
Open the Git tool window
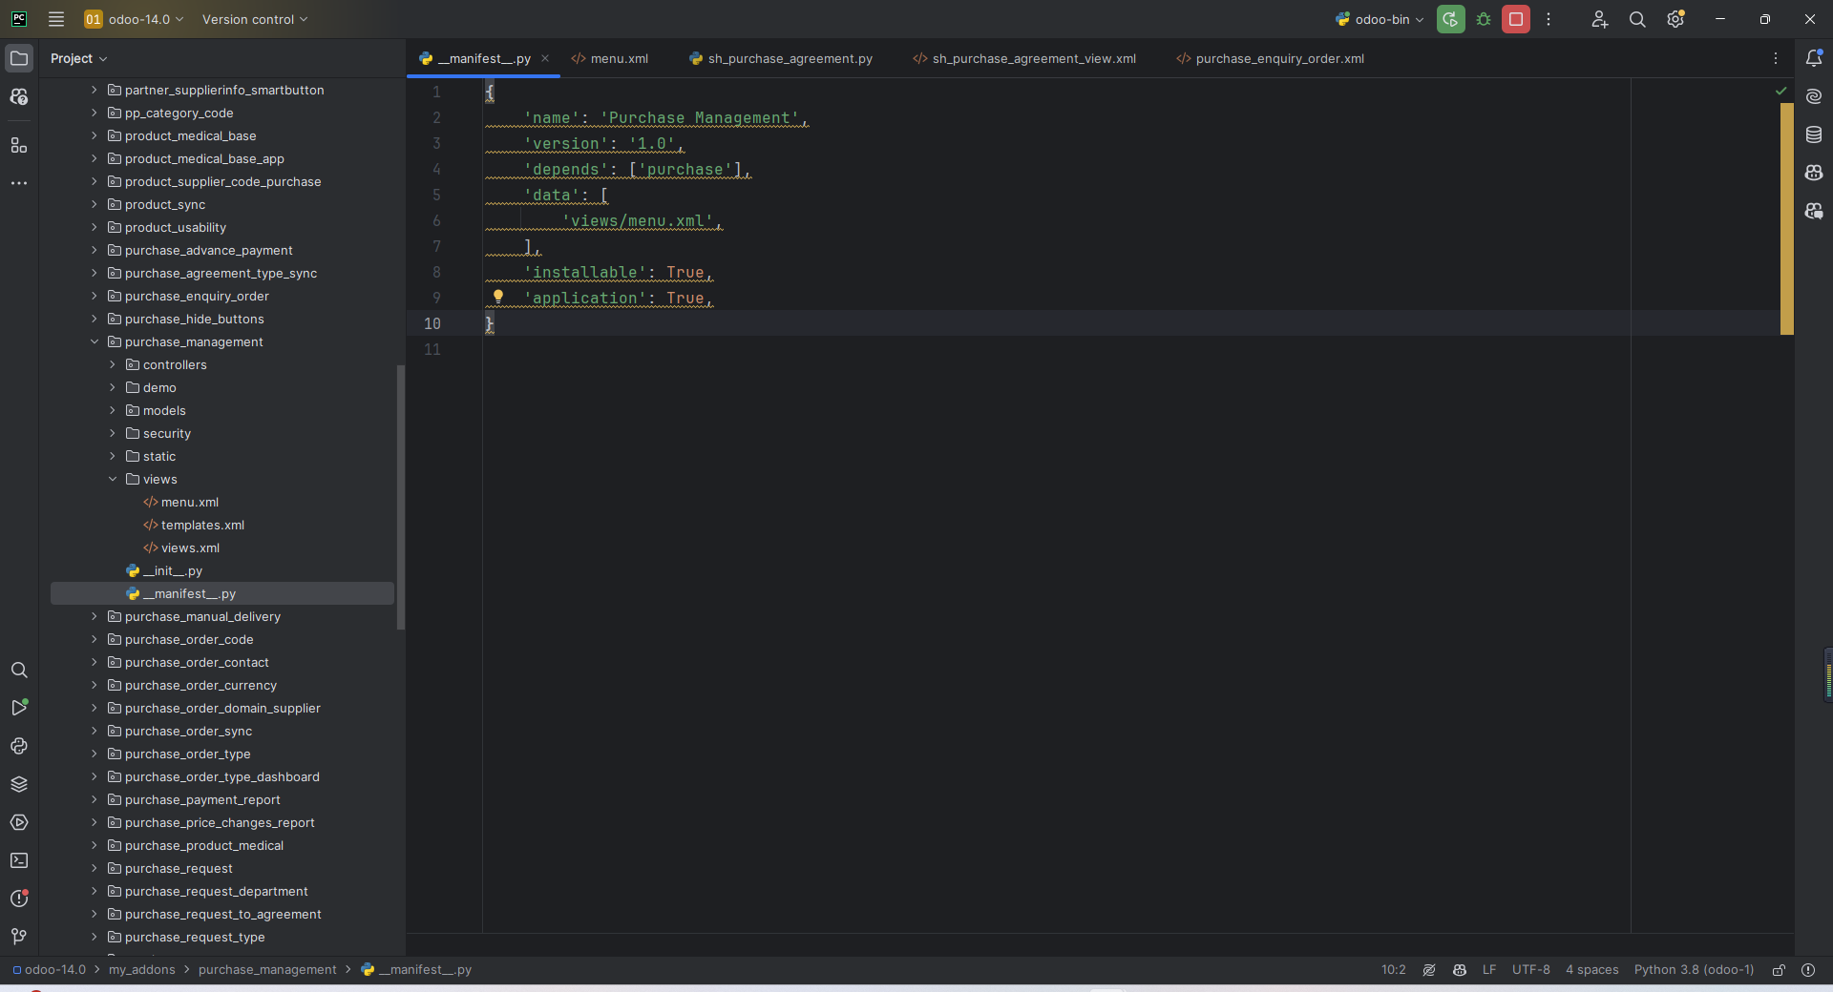(x=19, y=937)
